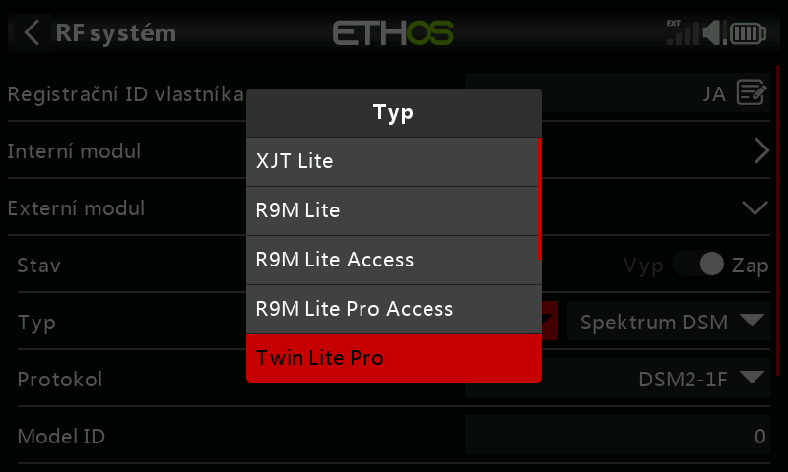This screenshot has height=472, width=788.
Task: Select XJT Lite from the list
Action: tap(391, 161)
